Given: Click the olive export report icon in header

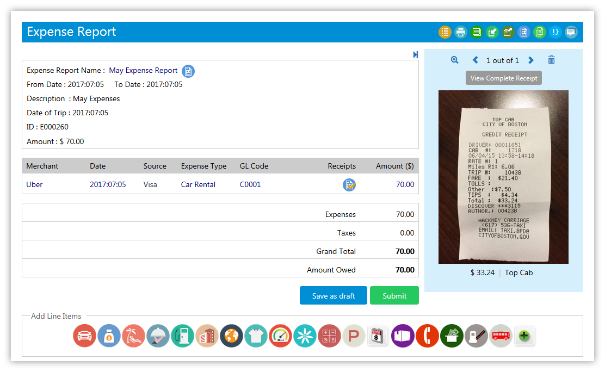Looking at the screenshot, I should tap(508, 32).
